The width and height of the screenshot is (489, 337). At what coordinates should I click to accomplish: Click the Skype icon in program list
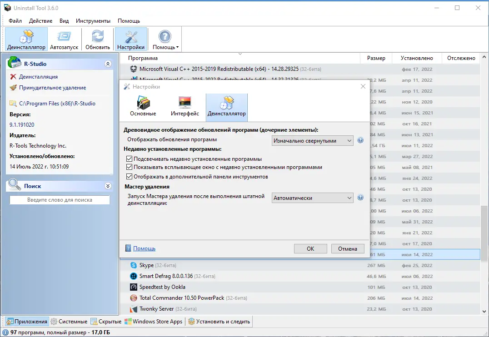click(134, 265)
